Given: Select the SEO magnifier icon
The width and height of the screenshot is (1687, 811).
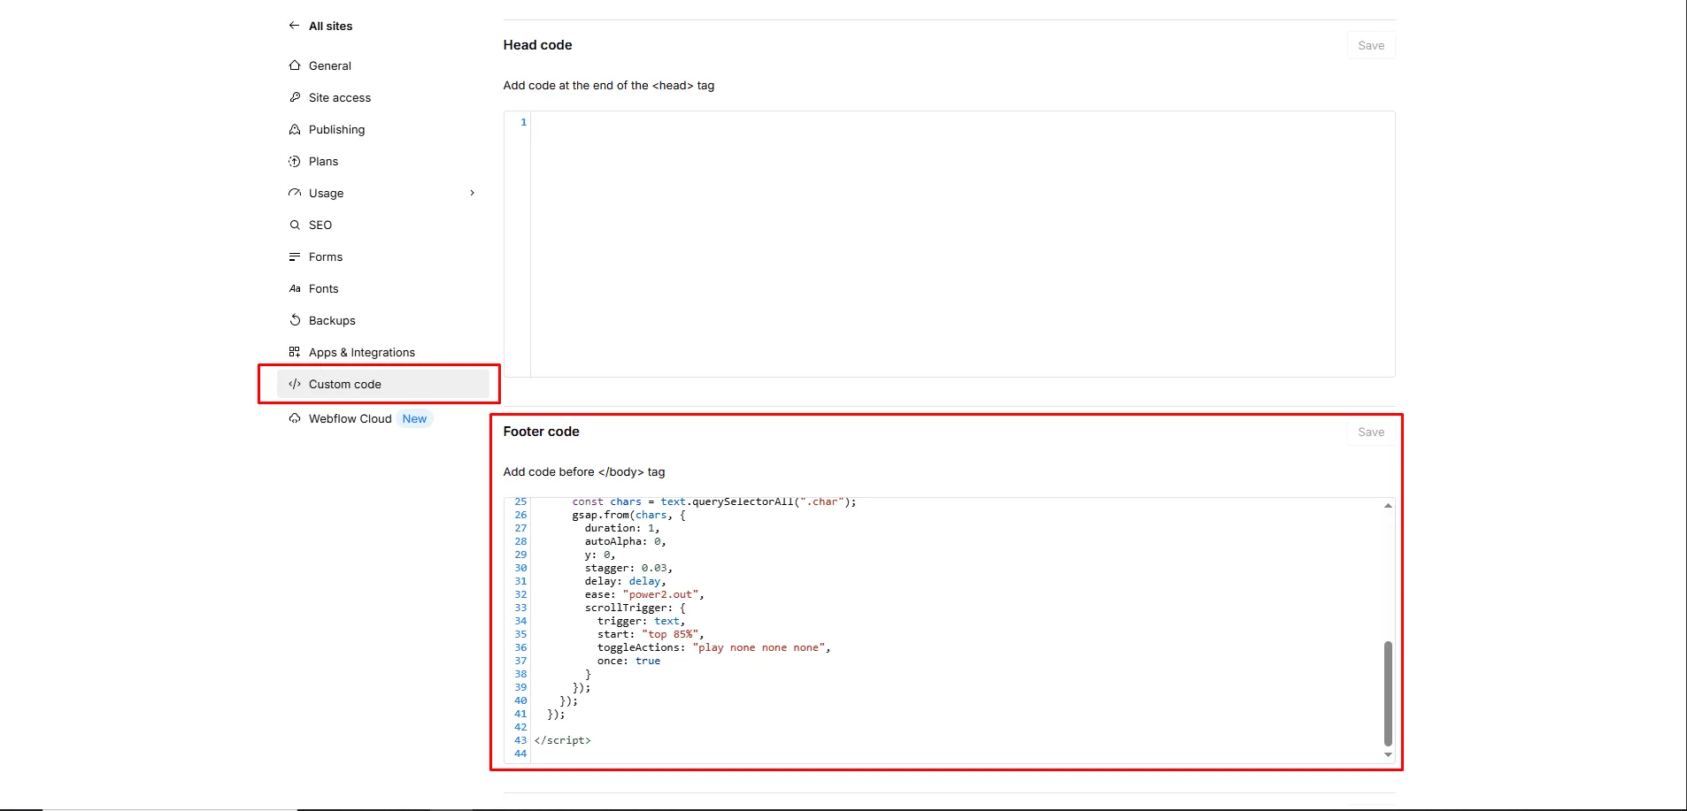Looking at the screenshot, I should pos(295,225).
